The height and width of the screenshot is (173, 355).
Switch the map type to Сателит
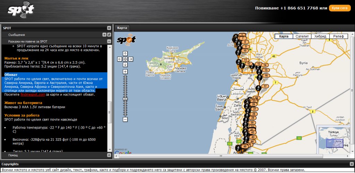pyautogui.click(x=302, y=36)
